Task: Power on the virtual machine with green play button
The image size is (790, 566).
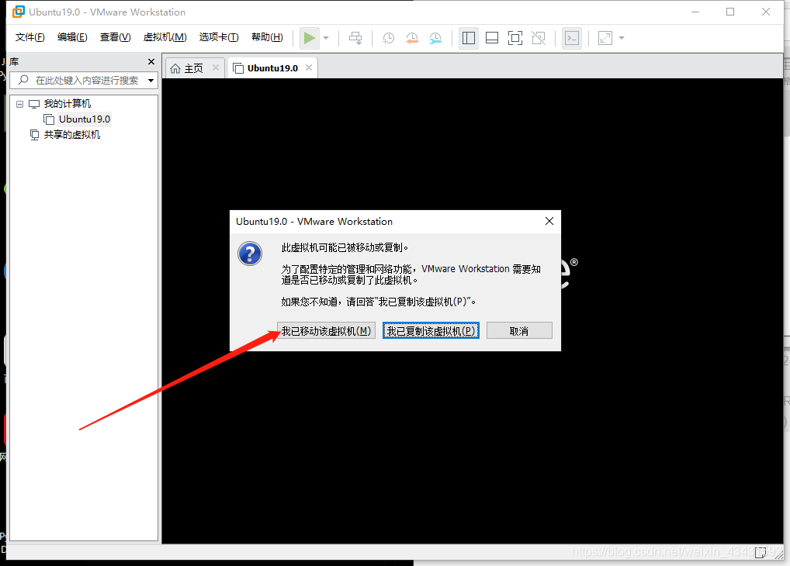Action: [310, 38]
